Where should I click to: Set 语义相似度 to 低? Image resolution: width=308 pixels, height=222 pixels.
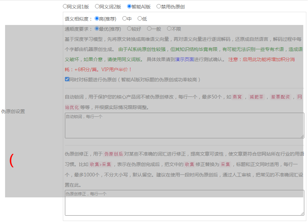(x=140, y=19)
